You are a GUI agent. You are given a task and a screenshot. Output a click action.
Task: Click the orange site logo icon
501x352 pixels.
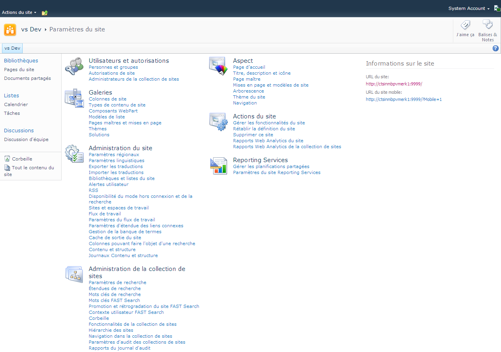(10, 30)
